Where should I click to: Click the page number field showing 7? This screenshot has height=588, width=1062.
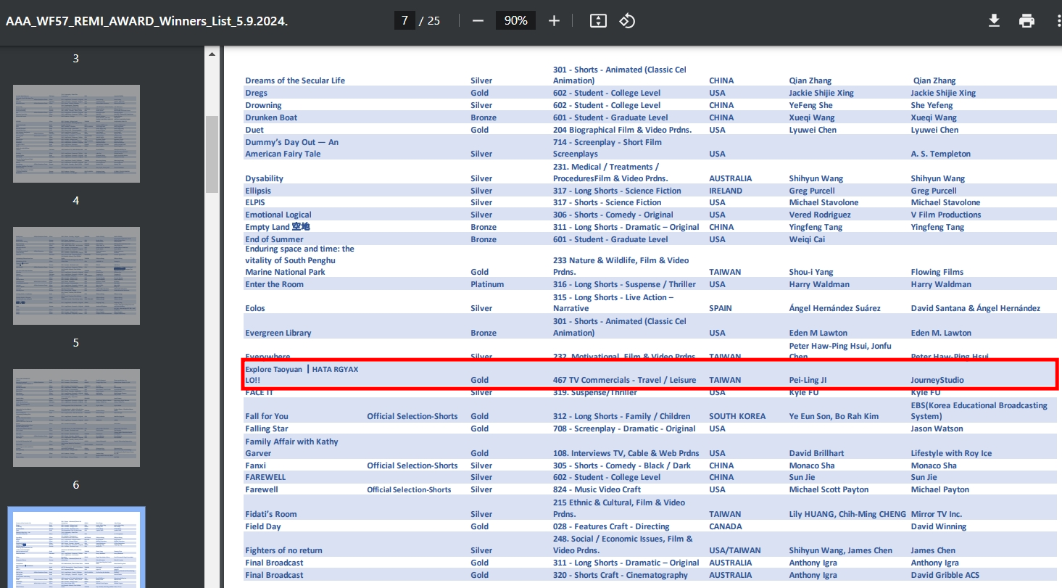pos(405,20)
